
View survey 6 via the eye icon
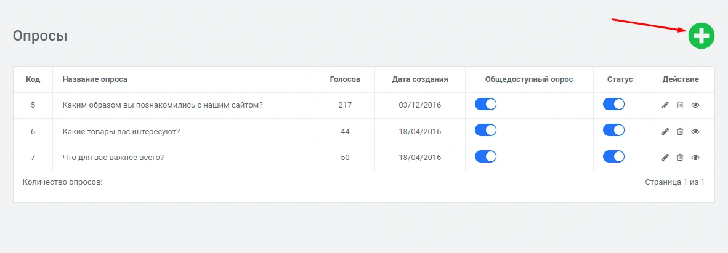(x=695, y=131)
